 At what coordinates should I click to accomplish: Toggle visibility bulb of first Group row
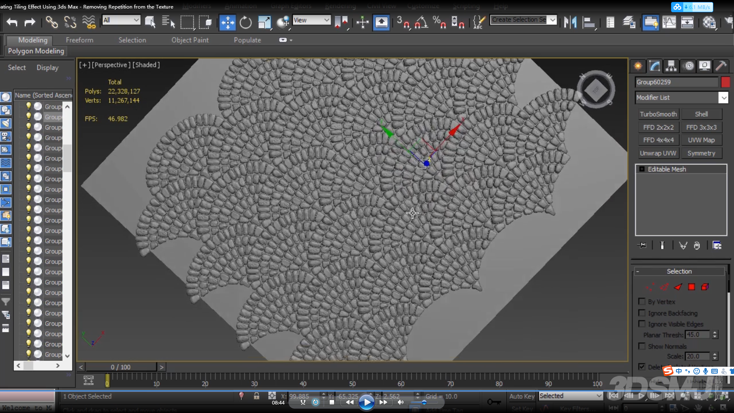(x=28, y=106)
